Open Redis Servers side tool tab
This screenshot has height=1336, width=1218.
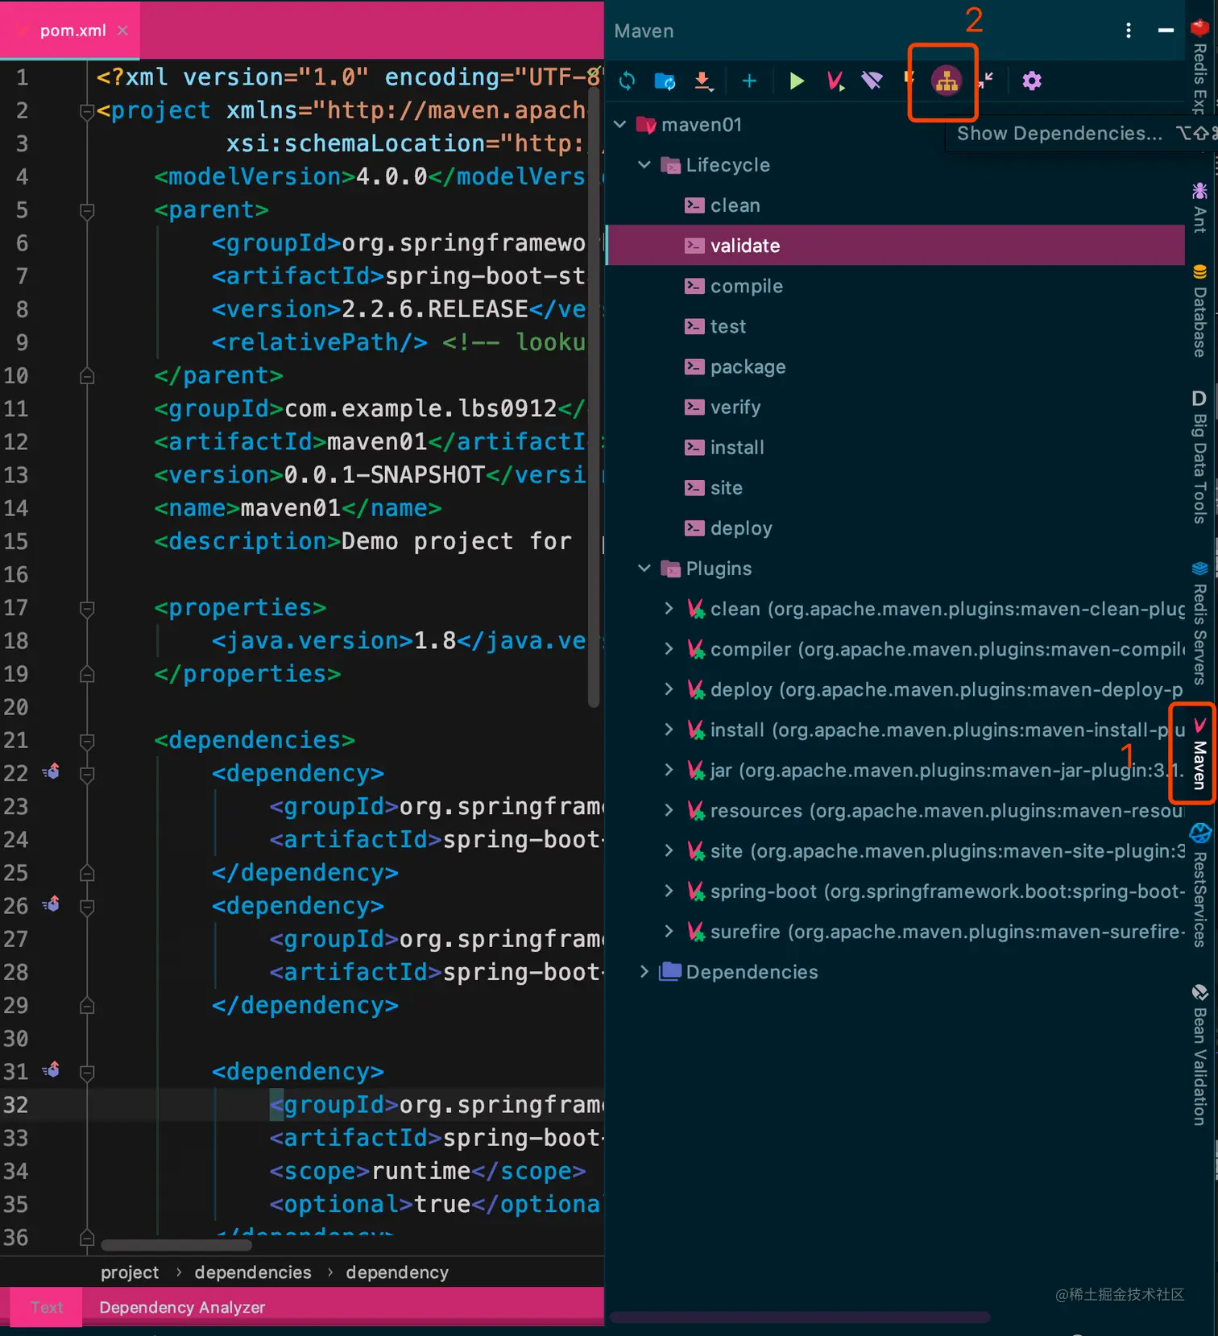(1200, 623)
